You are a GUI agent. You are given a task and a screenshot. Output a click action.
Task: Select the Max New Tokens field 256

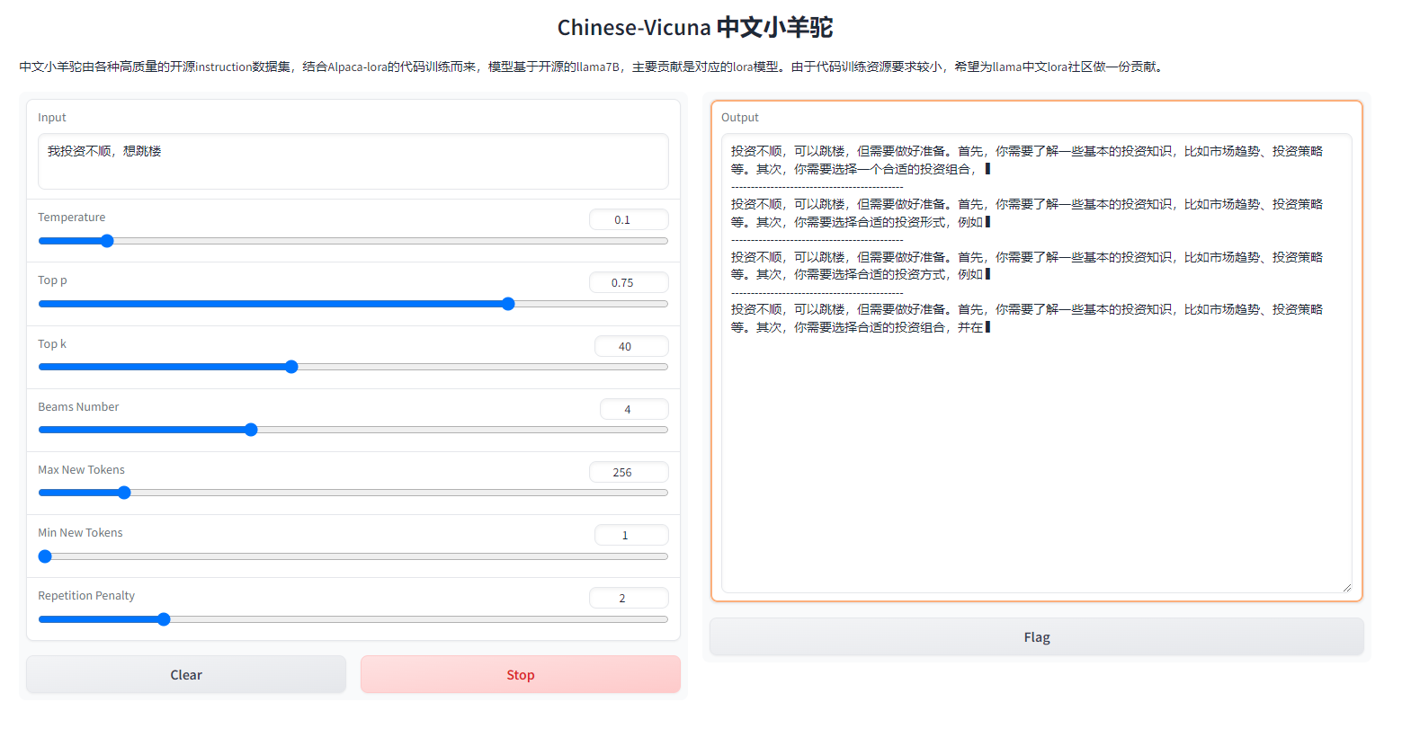click(629, 472)
